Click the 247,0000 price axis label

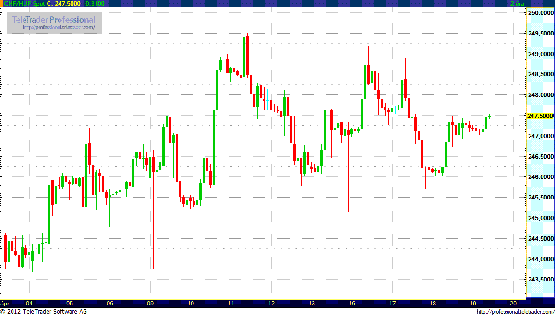(541, 136)
